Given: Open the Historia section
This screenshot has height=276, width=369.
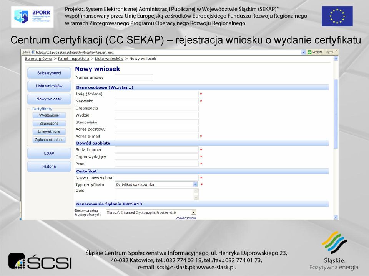Looking at the screenshot, I should (49, 166).
